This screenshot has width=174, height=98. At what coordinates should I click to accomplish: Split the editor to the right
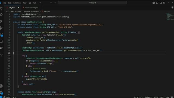pyautogui.click(x=172, y=7)
